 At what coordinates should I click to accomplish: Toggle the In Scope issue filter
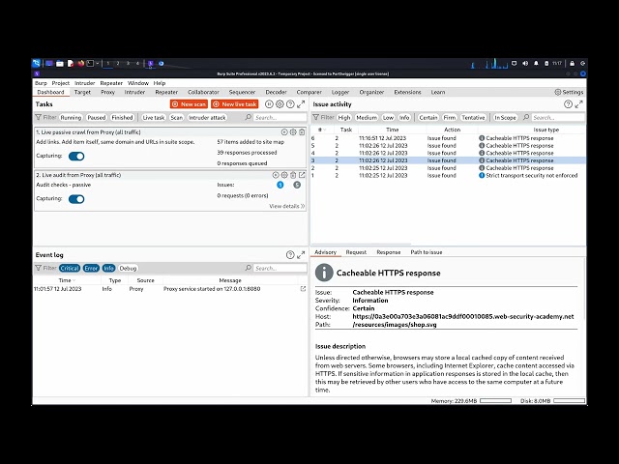pos(505,118)
